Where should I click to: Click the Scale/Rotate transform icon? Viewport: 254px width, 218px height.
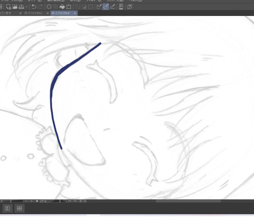pos(69,7)
